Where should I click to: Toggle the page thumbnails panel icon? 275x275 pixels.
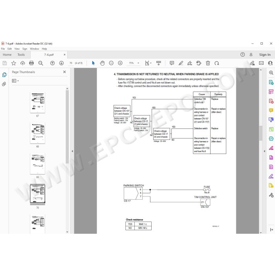point(4,75)
